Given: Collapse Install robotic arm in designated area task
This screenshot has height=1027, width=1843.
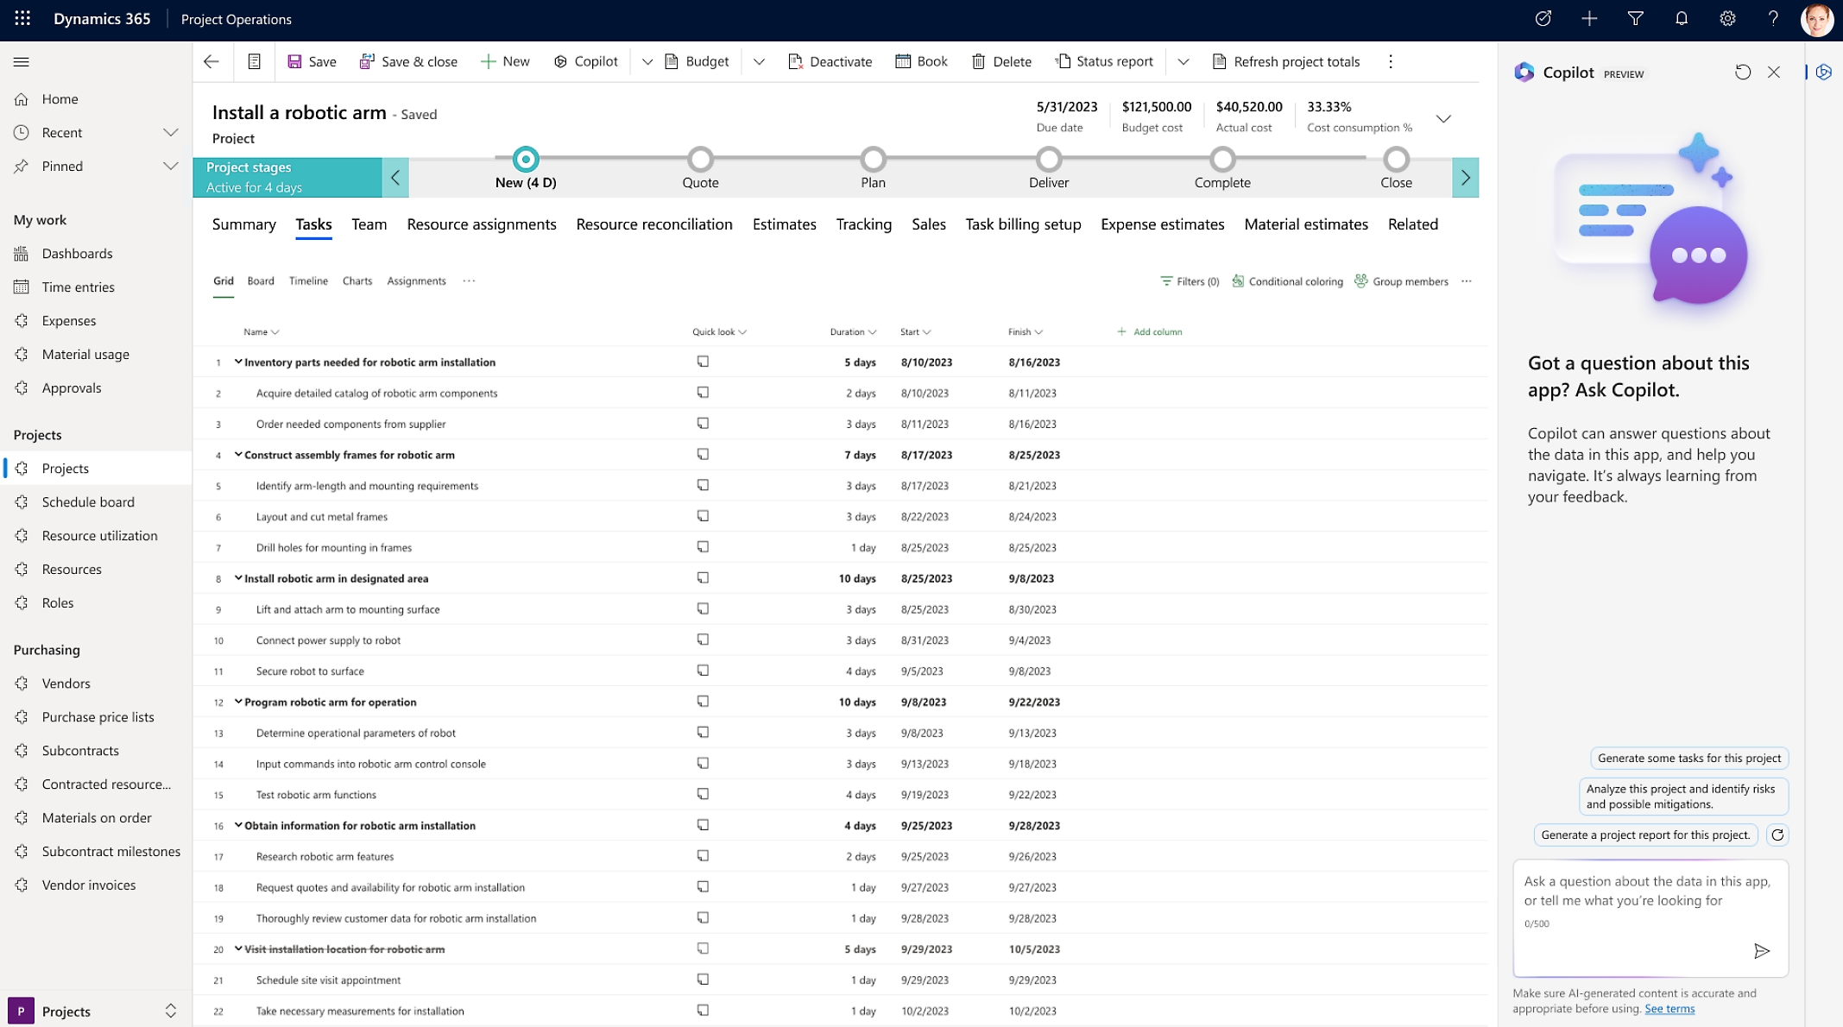Looking at the screenshot, I should tap(238, 578).
